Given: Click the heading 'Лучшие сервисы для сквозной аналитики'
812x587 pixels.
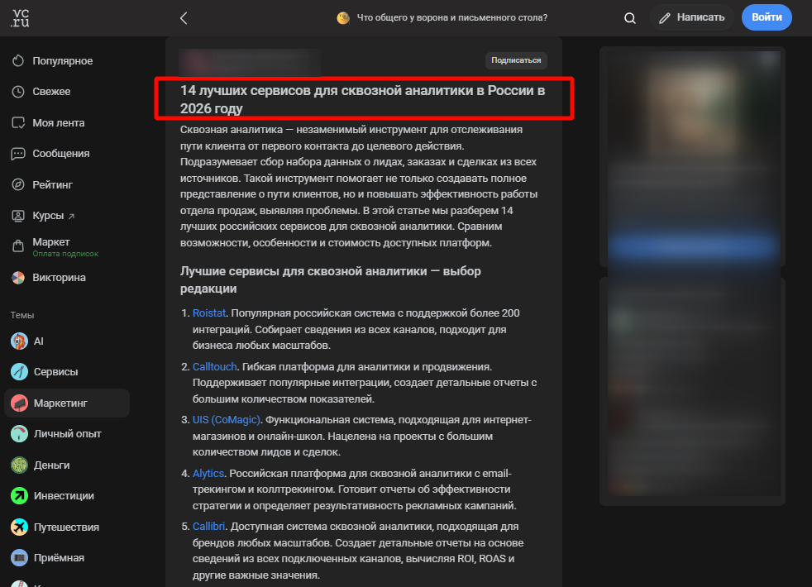Looking at the screenshot, I should (331, 279).
